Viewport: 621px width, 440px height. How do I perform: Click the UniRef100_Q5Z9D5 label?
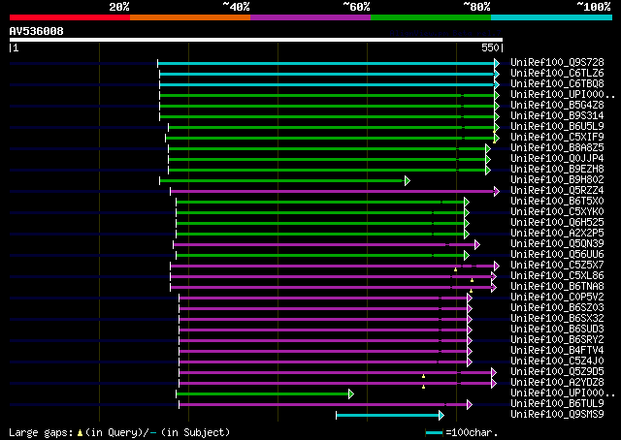(557, 372)
